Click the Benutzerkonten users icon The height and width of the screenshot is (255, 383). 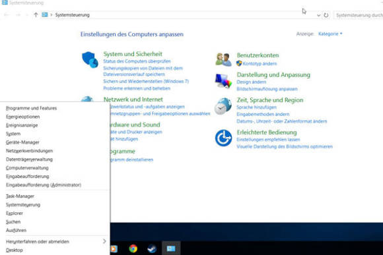coord(223,59)
